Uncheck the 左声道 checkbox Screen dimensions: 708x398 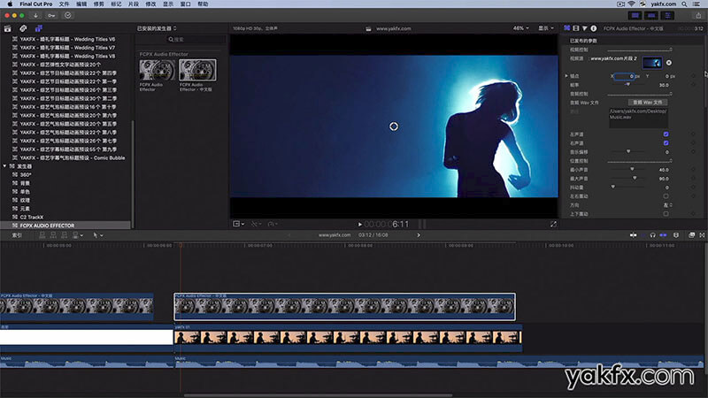[666, 134]
